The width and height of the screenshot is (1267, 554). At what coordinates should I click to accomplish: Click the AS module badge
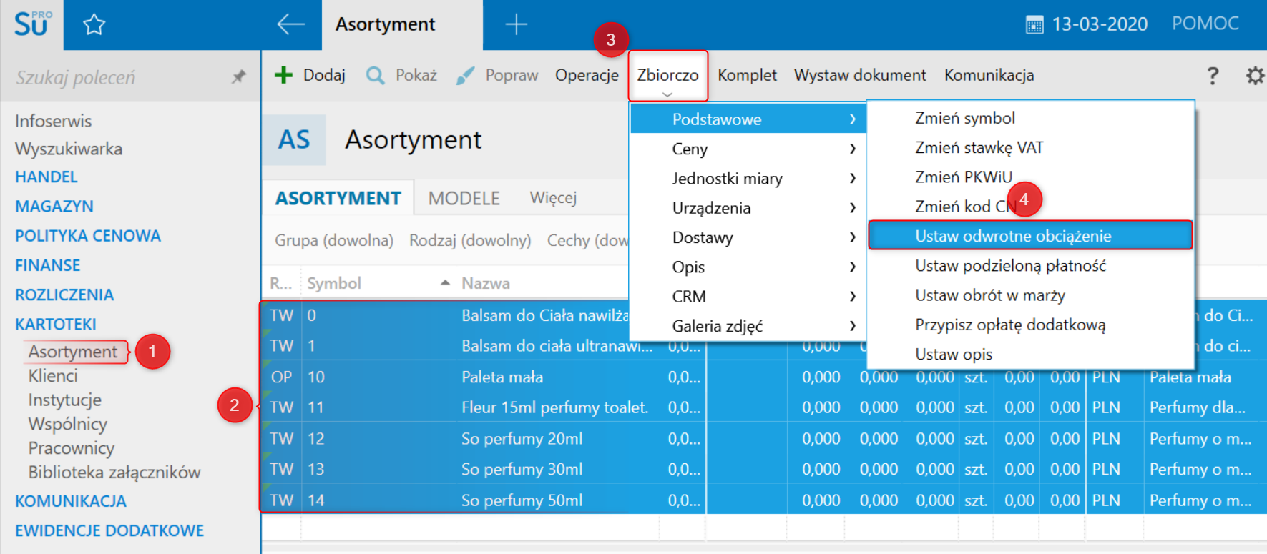point(294,139)
